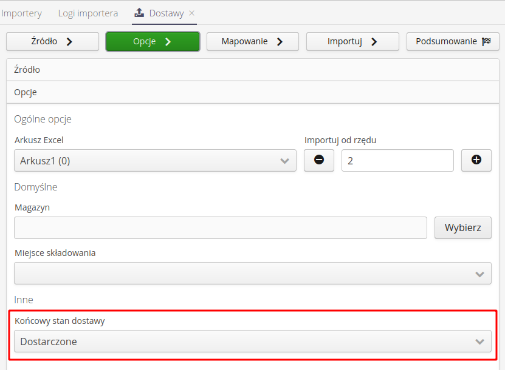Image resolution: width=505 pixels, height=370 pixels.
Task: Open the Logi importera tab
Action: tap(88, 13)
